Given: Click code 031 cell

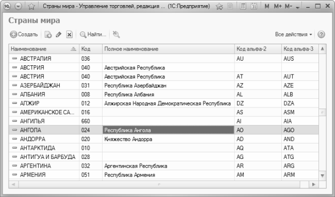Looking at the screenshot, I should click(x=91, y=85).
